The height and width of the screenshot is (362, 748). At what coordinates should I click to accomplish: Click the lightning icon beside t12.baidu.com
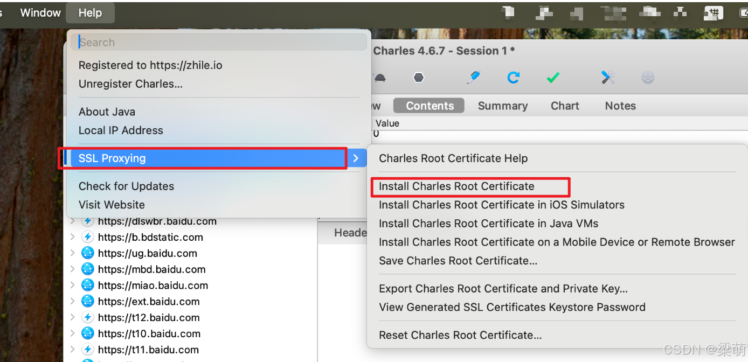tap(87, 317)
